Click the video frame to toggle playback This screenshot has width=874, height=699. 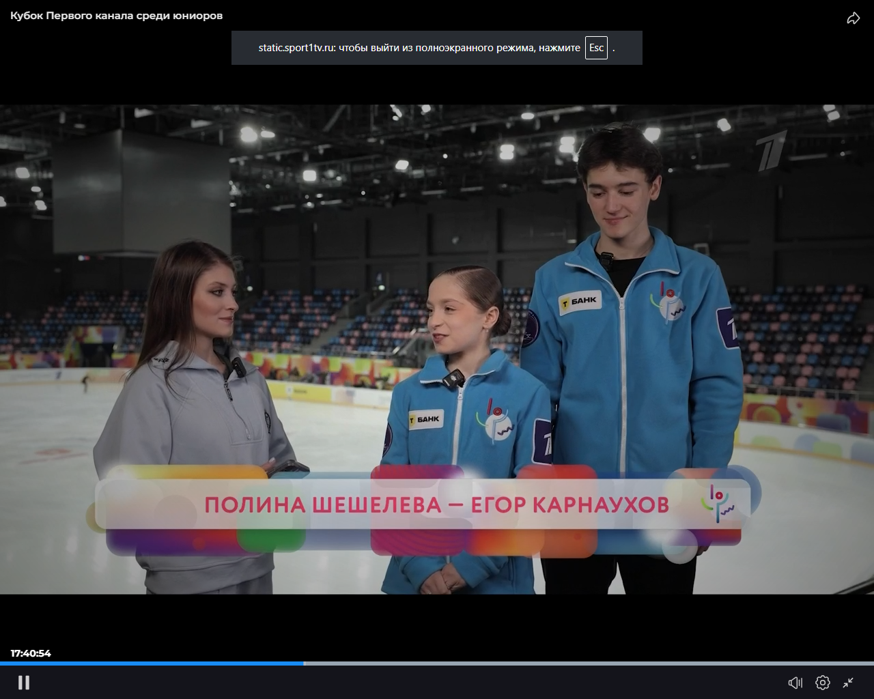point(437,349)
